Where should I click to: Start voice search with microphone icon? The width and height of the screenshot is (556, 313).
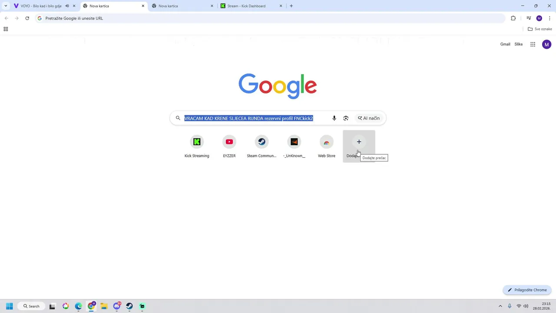pos(334,118)
